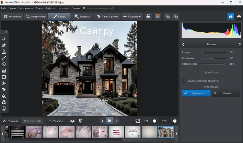Set zoom to 1:1
243x143 pixels.
(146, 121)
